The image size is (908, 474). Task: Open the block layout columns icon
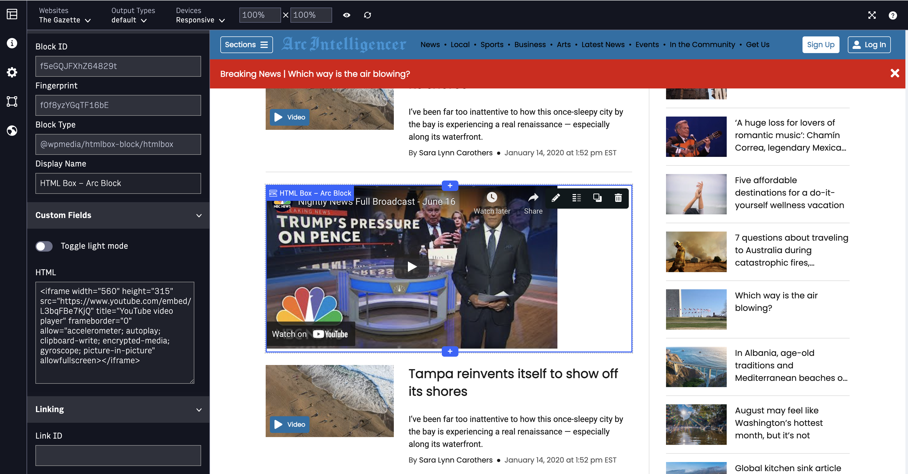pyautogui.click(x=576, y=198)
